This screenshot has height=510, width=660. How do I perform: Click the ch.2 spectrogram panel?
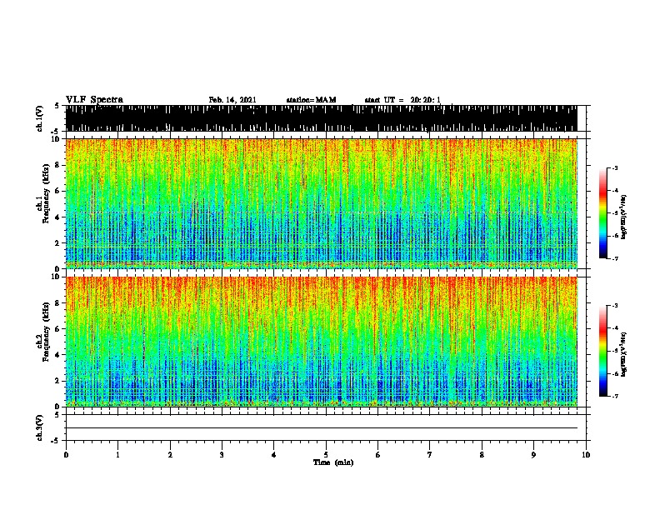321,342
